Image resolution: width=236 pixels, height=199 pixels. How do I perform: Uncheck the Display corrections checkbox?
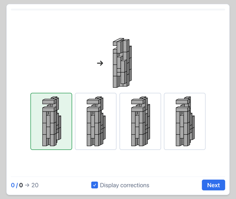point(94,185)
